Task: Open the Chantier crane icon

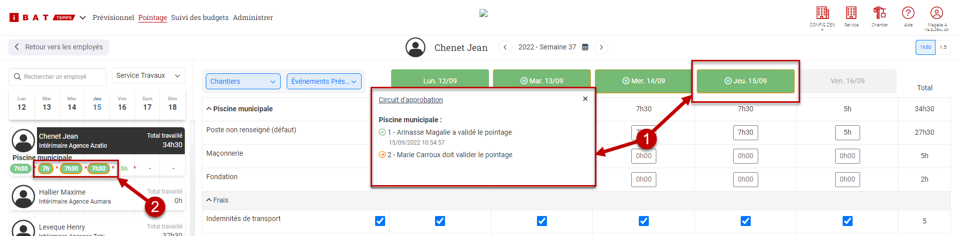Action: [x=880, y=13]
